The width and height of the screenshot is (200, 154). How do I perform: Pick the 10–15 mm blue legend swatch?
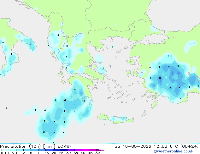[x=42, y=150]
